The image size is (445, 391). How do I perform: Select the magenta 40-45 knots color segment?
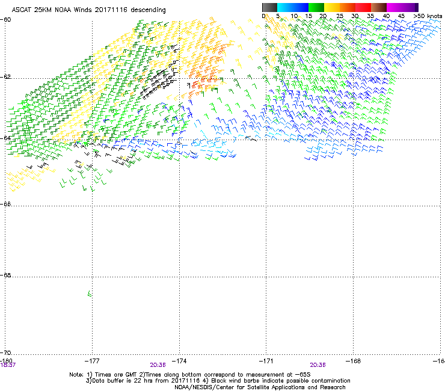(x=394, y=7)
